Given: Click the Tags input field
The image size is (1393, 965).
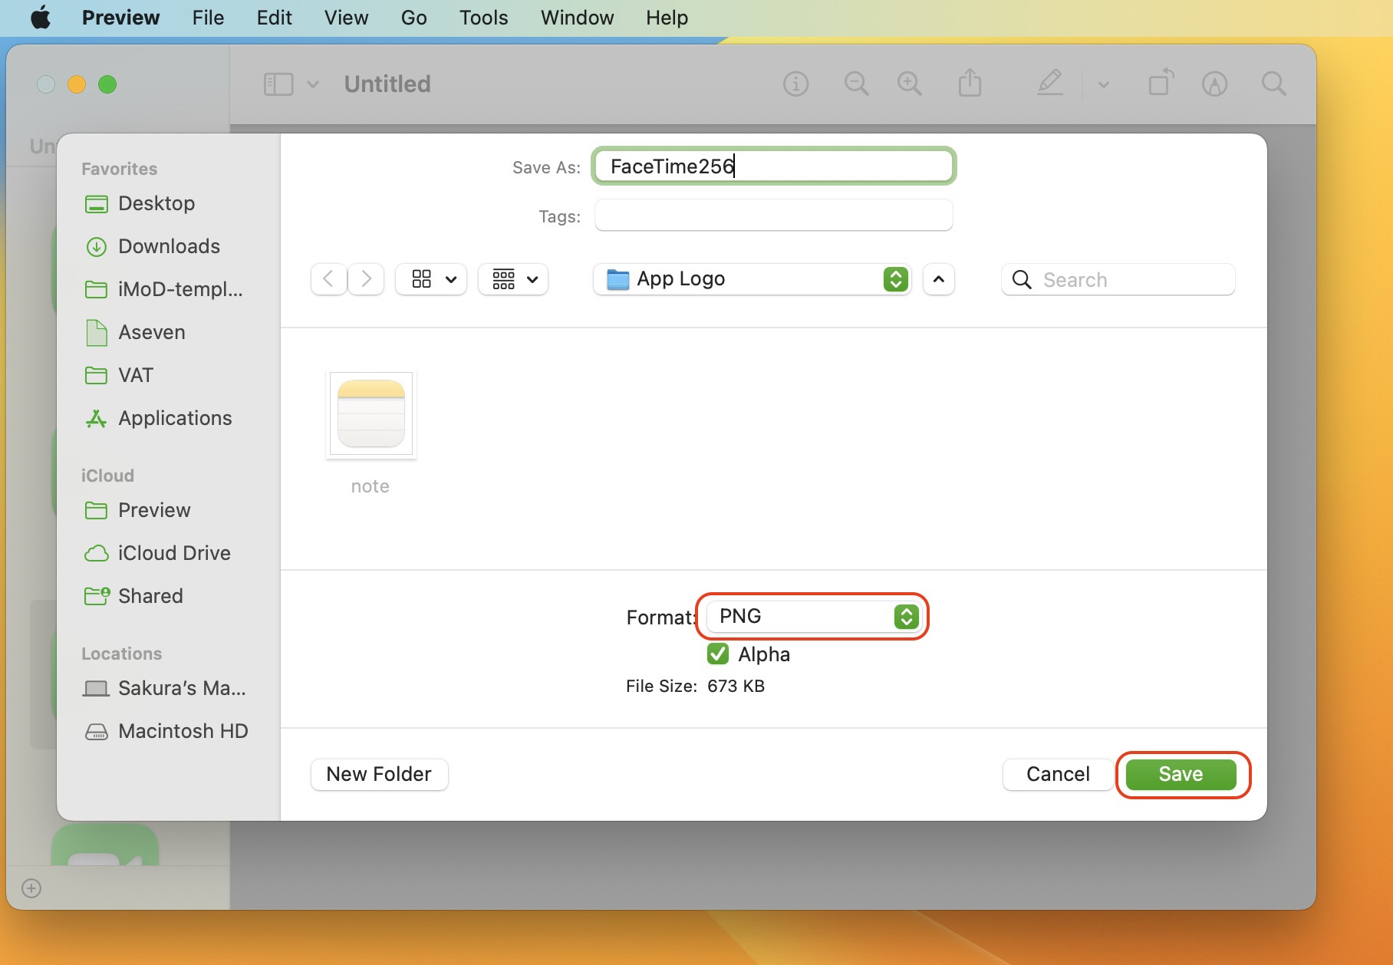Looking at the screenshot, I should [773, 216].
